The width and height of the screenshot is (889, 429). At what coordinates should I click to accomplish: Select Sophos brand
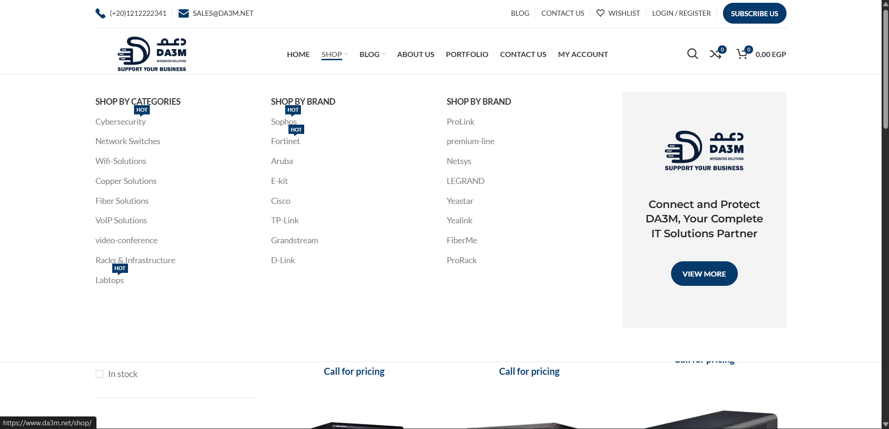coord(284,121)
